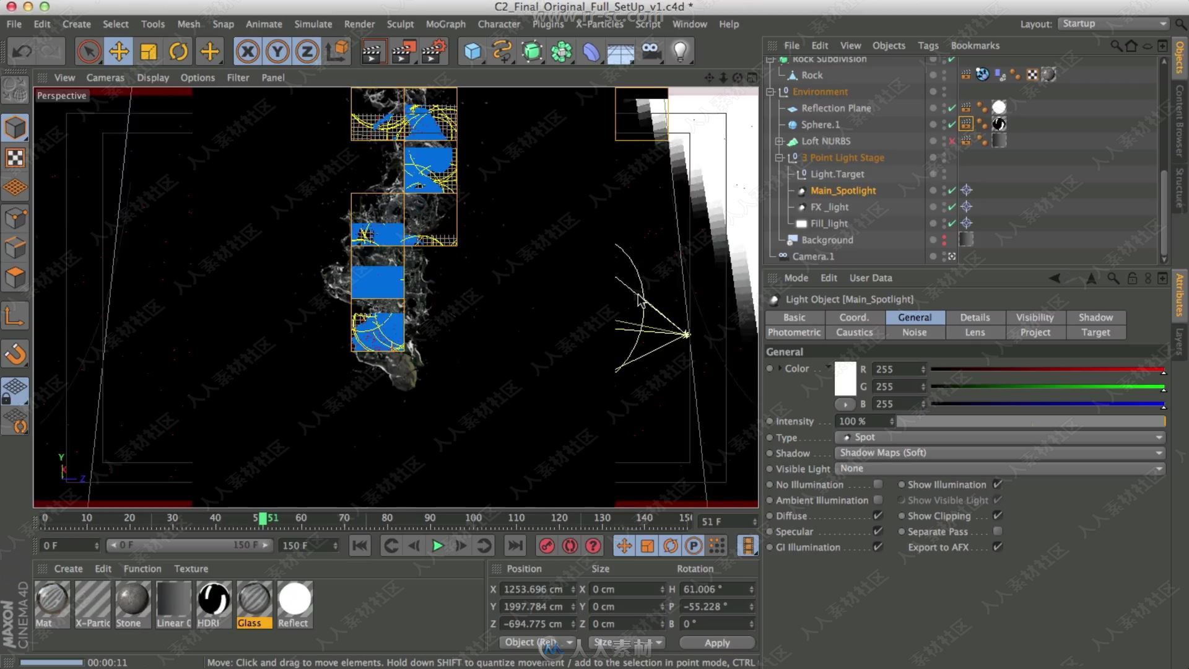Drag the Intensity slider to adjust
The height and width of the screenshot is (669, 1189).
(x=1030, y=421)
